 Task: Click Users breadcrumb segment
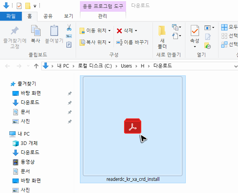[126, 66]
